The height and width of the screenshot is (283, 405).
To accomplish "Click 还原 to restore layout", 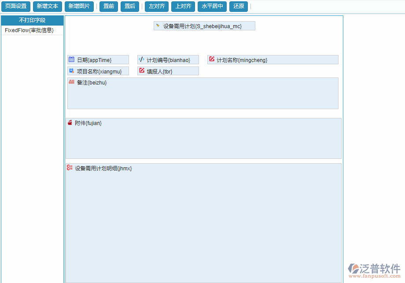I will tap(238, 6).
